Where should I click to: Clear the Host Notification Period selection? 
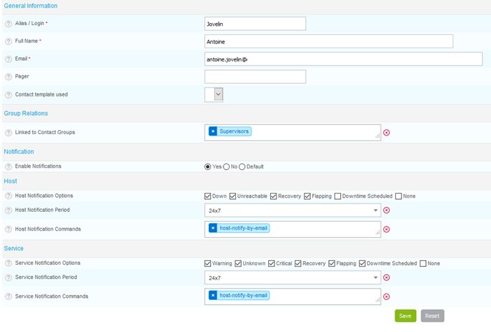pyautogui.click(x=386, y=210)
